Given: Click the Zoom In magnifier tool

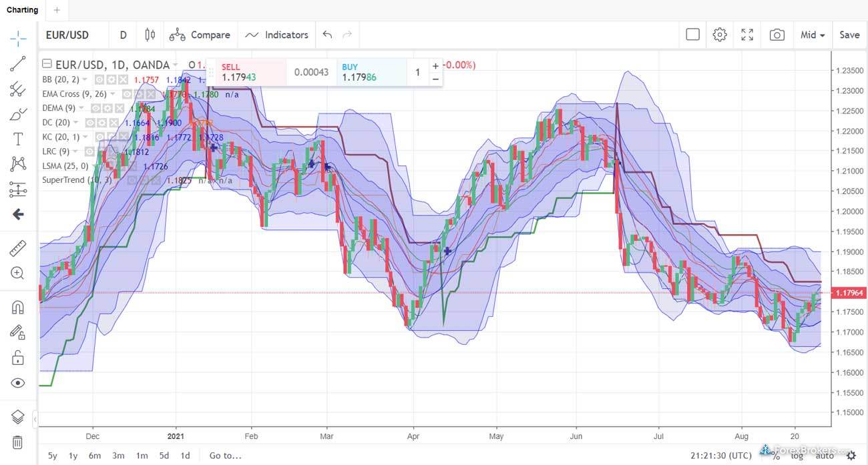Looking at the screenshot, I should (18, 273).
